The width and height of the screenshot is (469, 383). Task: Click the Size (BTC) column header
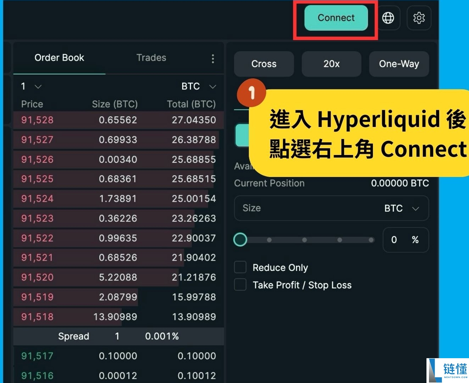(x=115, y=104)
